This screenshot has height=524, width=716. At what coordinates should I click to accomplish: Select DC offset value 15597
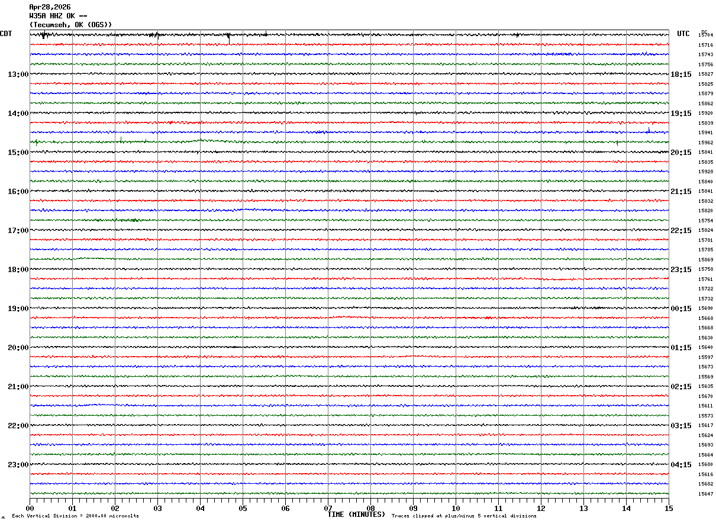705,358
